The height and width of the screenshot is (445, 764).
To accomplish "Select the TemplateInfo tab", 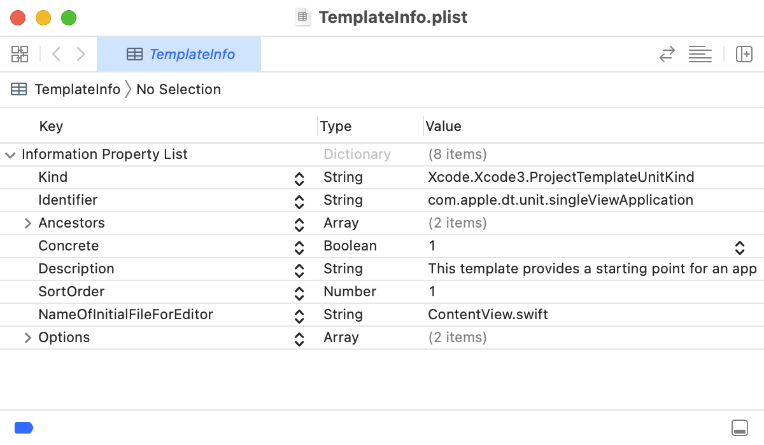I will [x=179, y=54].
